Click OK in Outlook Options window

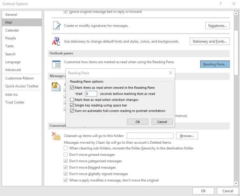pos(203,191)
